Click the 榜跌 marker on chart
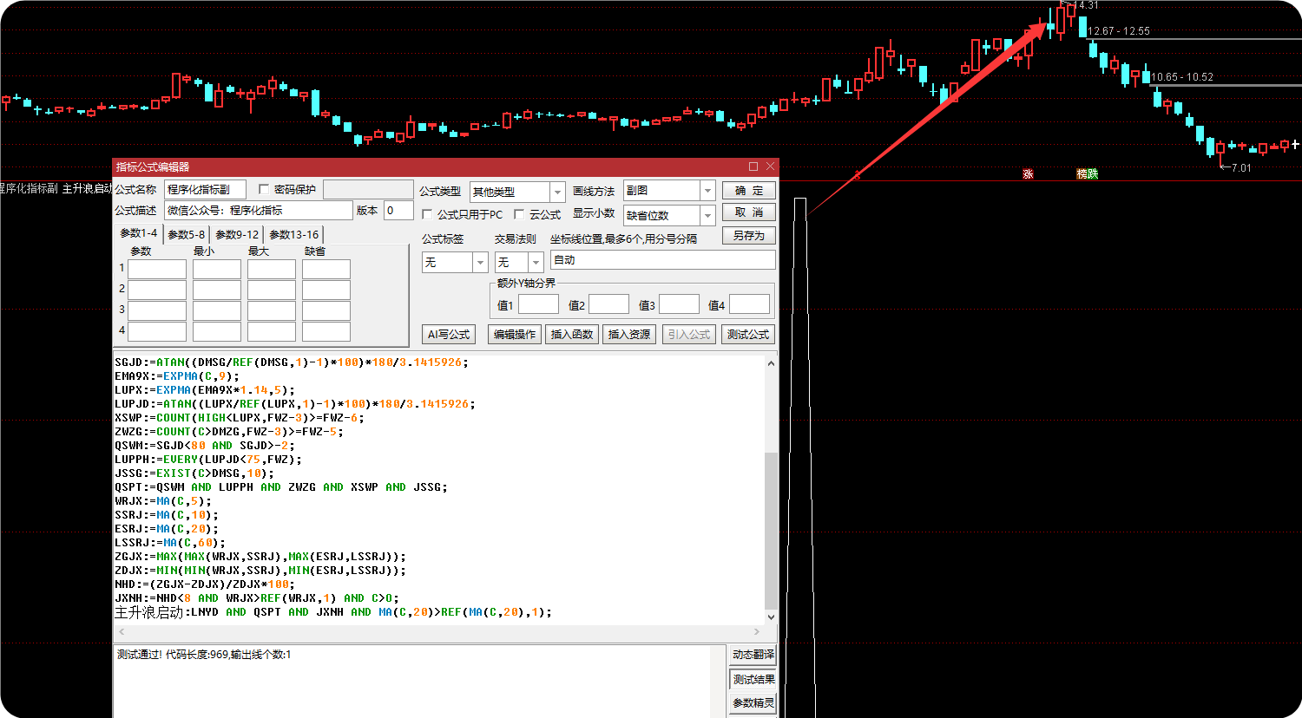Screen dimensions: 1302x718 tap(1088, 174)
